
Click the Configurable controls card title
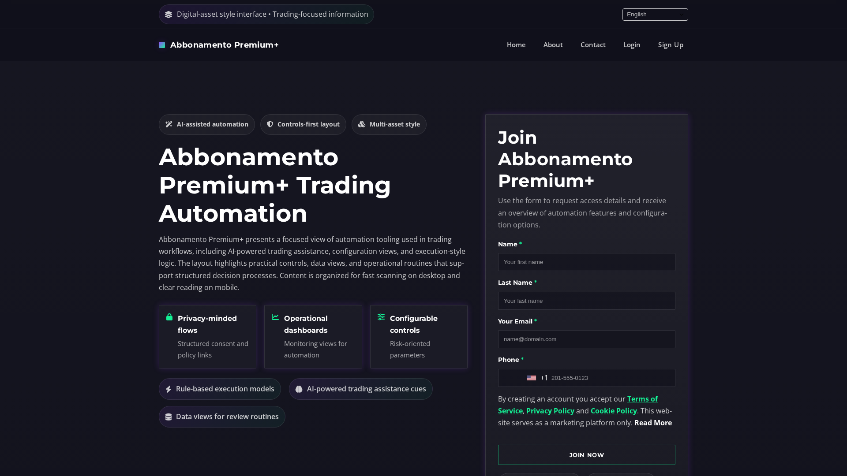coord(414,324)
